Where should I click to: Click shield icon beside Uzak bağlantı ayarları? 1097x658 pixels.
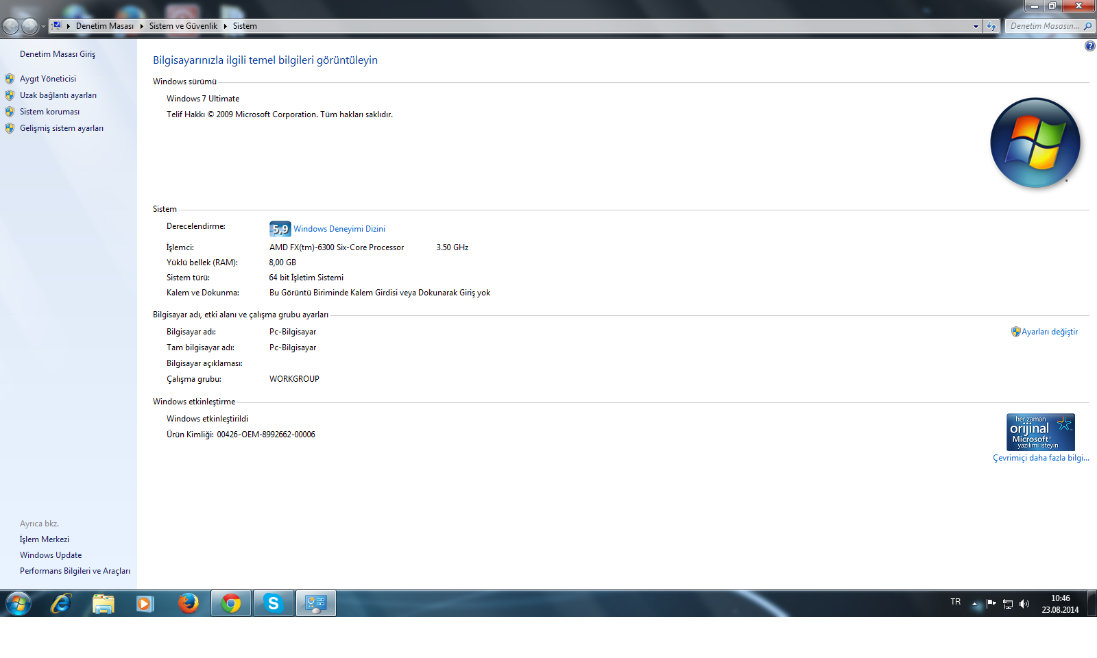[10, 95]
